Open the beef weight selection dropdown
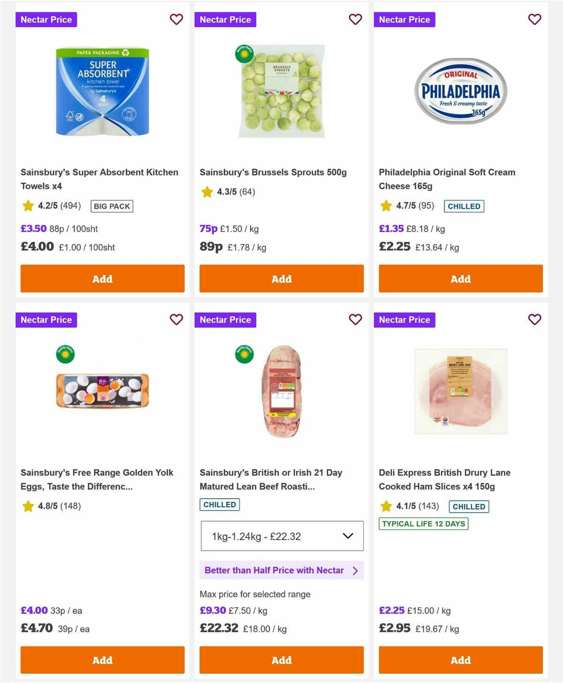Screen dimensions: 563x683 (281, 536)
